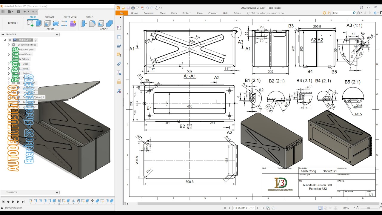Screen dimensions: 382x215
Task: Expand the Named Views node
Action: click(x=9, y=54)
